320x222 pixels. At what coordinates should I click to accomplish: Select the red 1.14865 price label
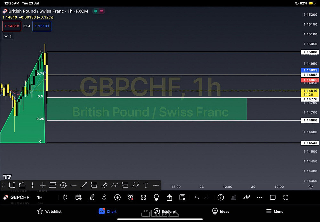click(310, 80)
